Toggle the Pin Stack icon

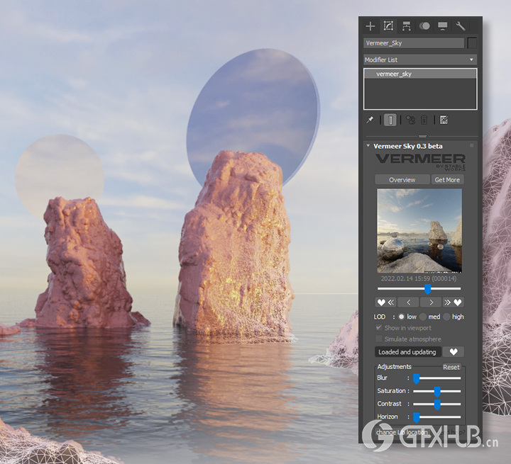(x=370, y=120)
